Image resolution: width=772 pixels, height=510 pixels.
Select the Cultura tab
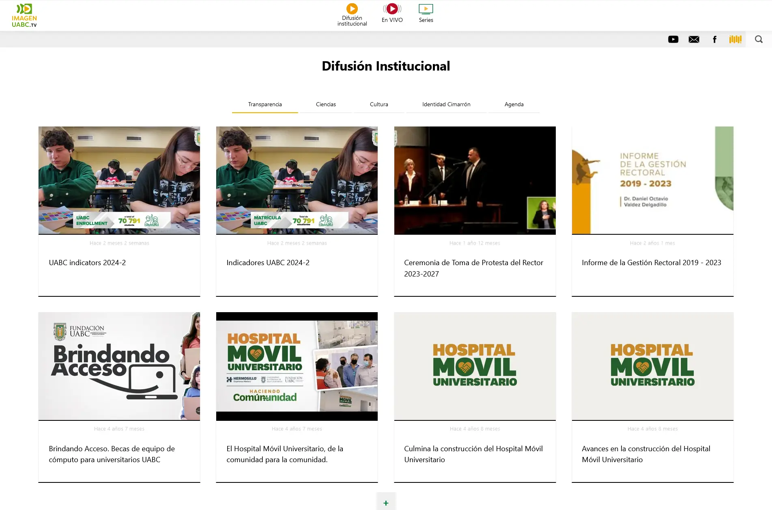click(379, 105)
